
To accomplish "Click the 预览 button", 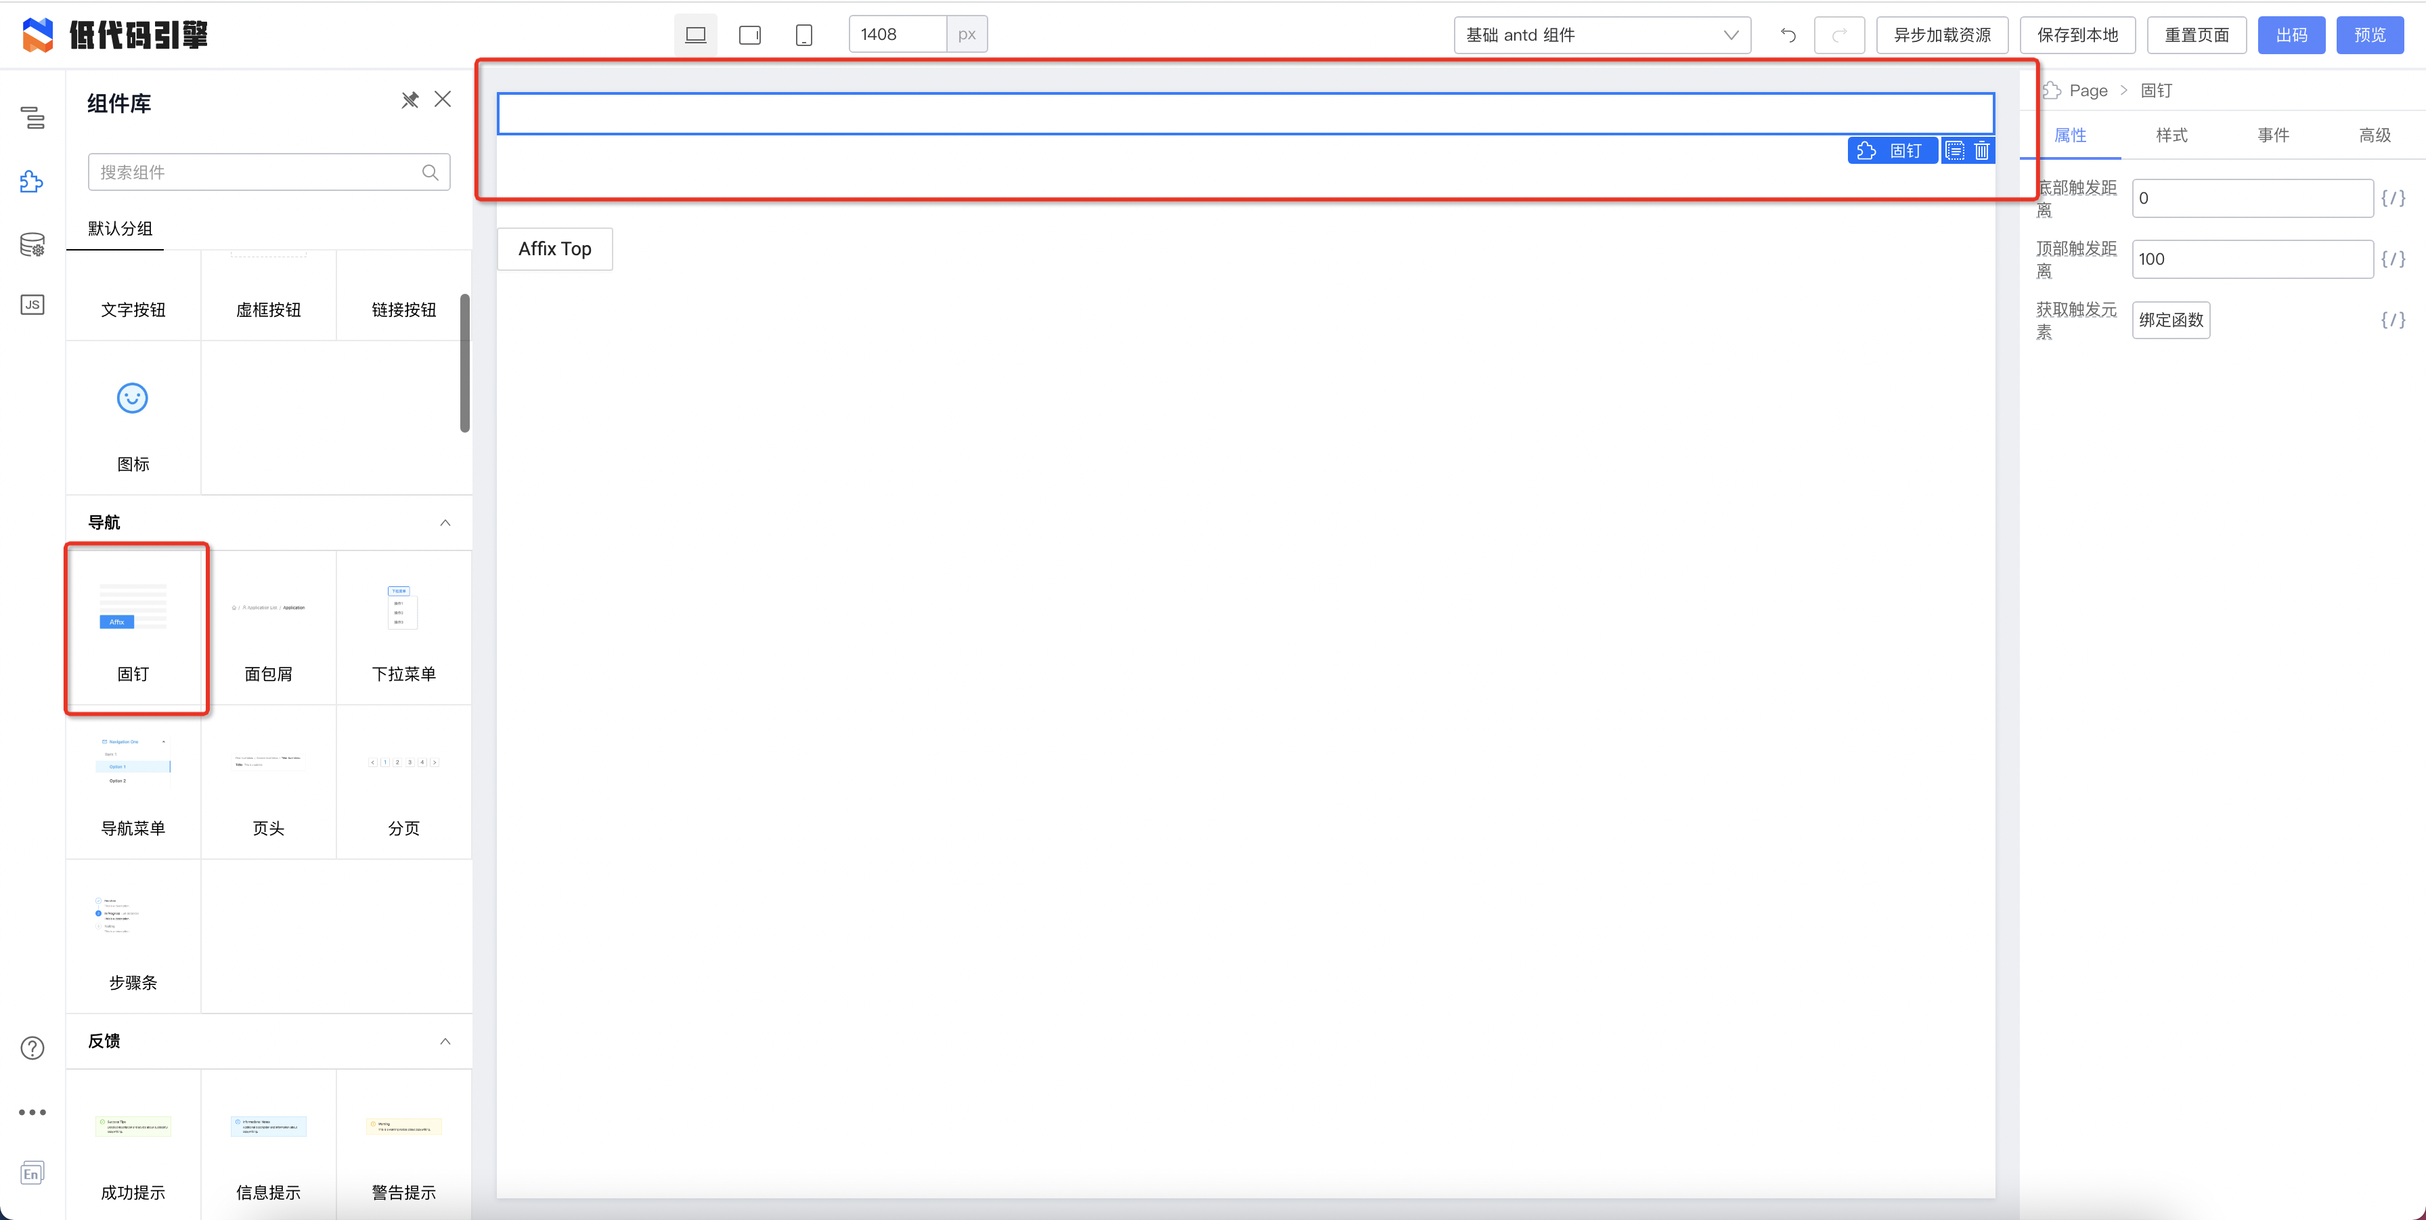I will tap(2368, 35).
